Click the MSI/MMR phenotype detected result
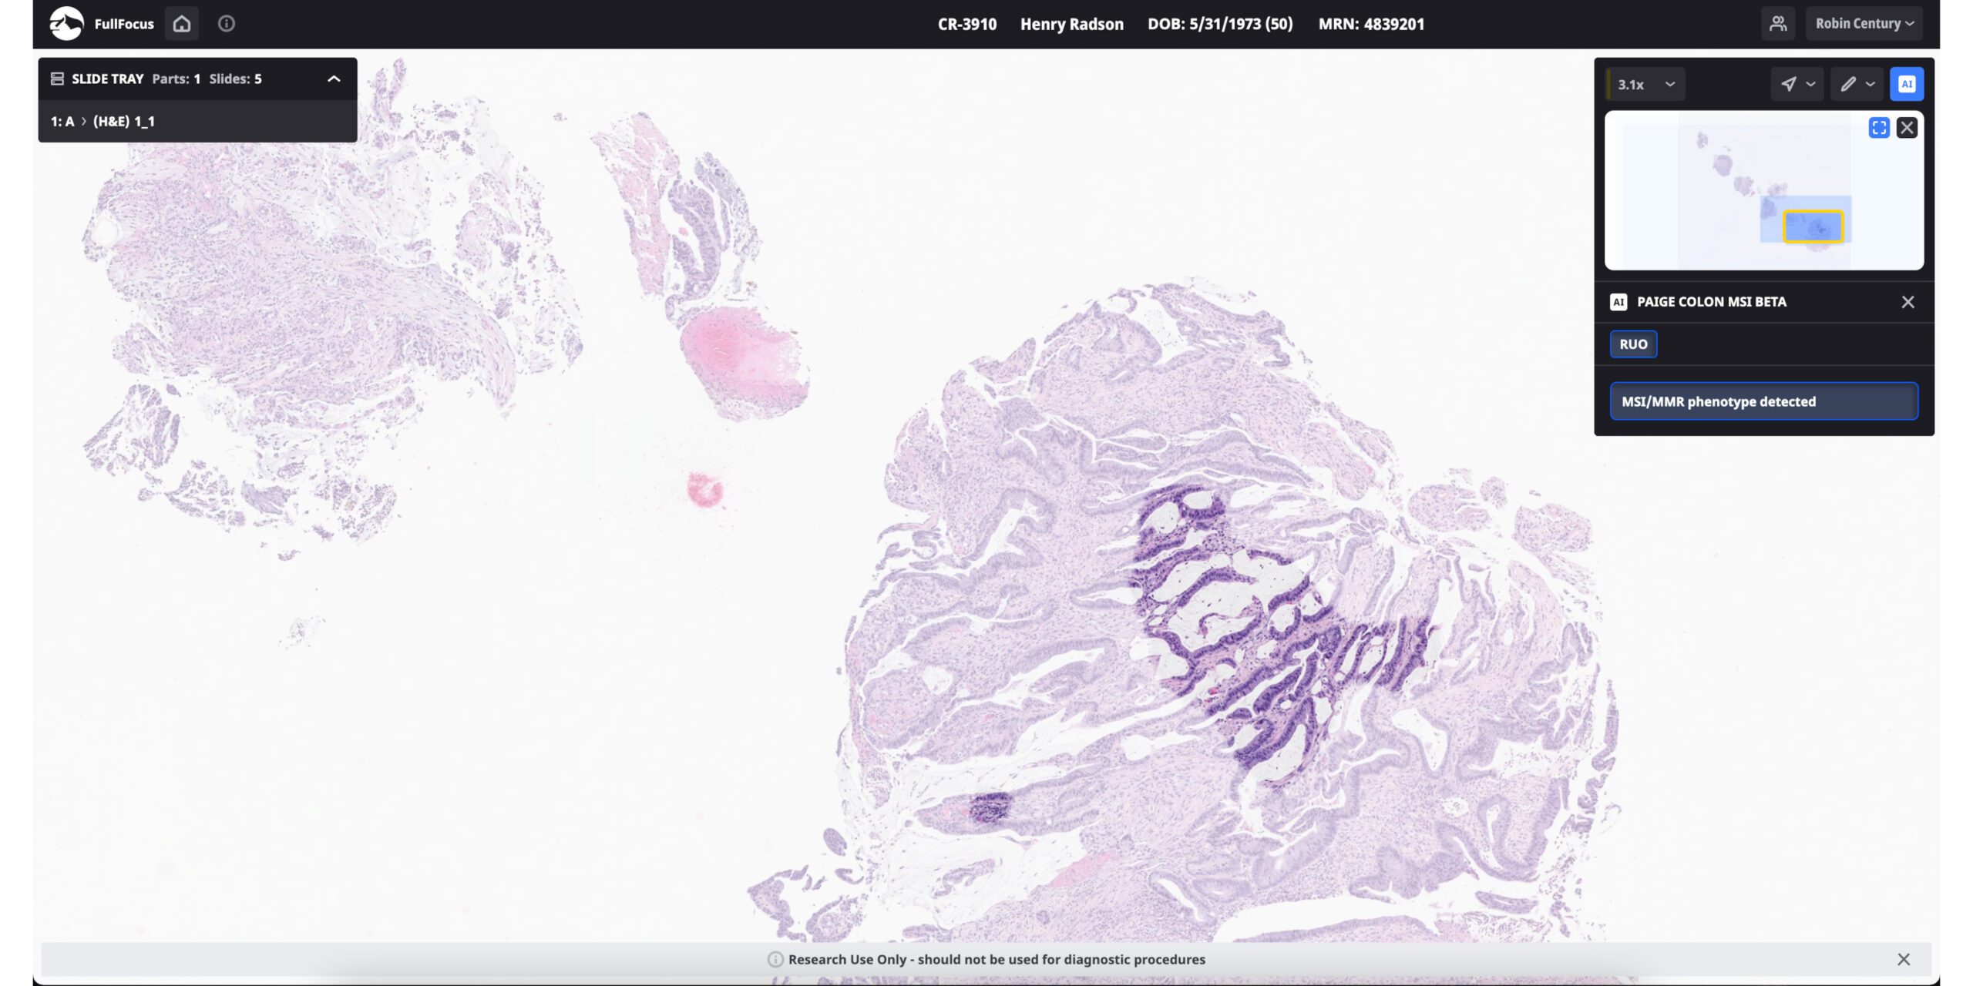Screen dimensions: 1973x986 pyautogui.click(x=1764, y=401)
